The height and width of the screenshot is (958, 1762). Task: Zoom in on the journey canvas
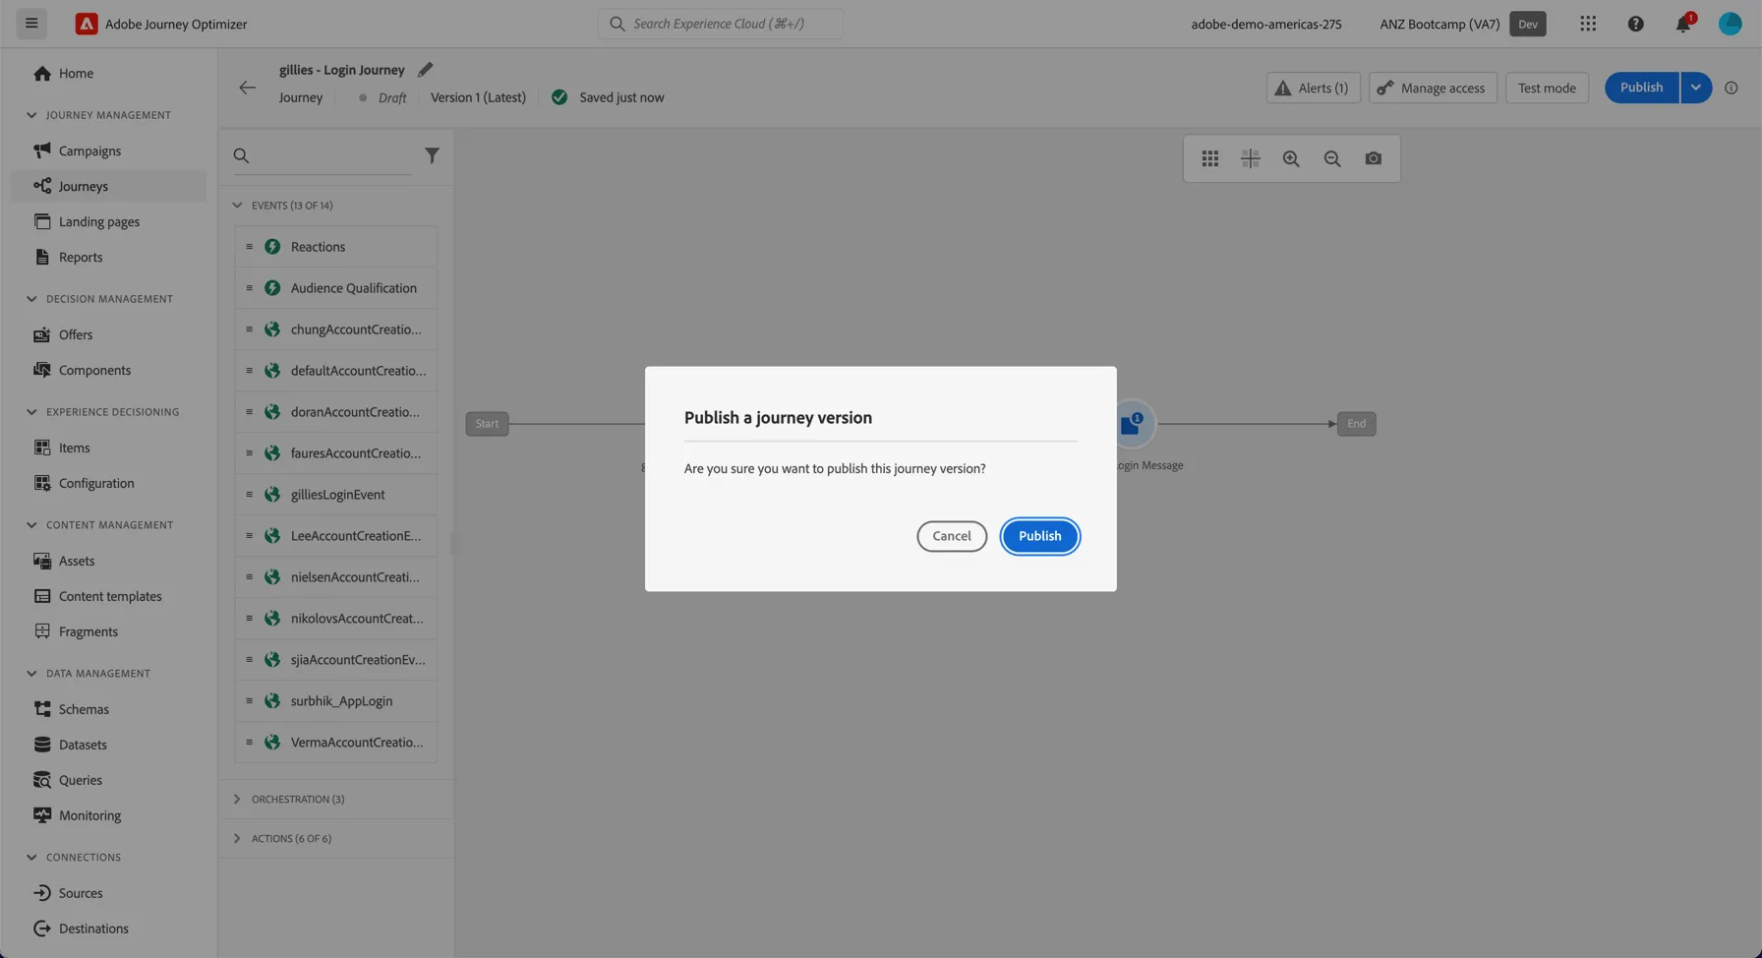pos(1291,158)
